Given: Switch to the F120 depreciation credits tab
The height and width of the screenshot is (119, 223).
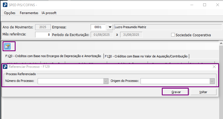Looking at the screenshot, I should pyautogui.click(x=53, y=56).
